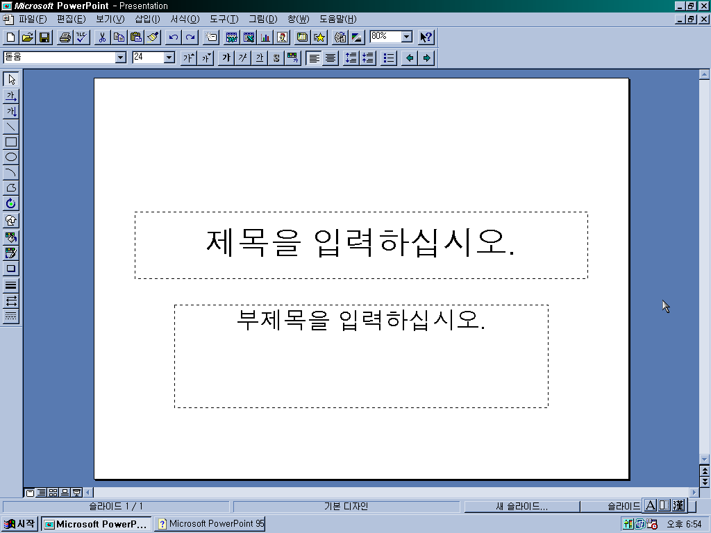This screenshot has width=711, height=533.
Task: Run the spelling check icon
Action: pos(82,37)
